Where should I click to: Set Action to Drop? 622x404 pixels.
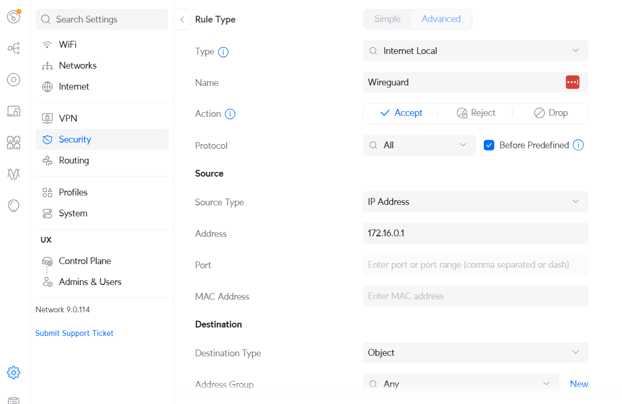(x=551, y=113)
